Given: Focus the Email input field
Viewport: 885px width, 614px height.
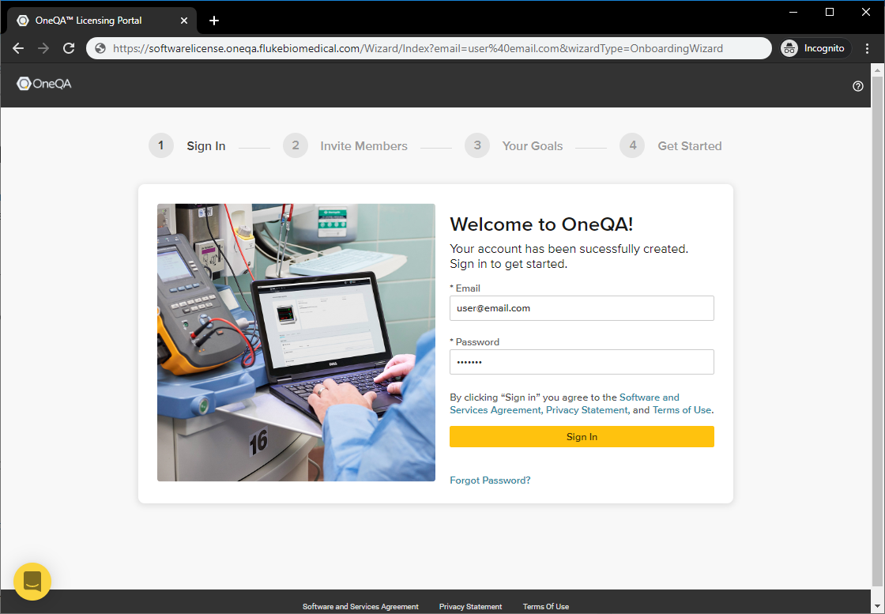Looking at the screenshot, I should [x=582, y=308].
